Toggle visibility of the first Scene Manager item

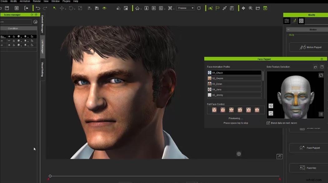coord(10,36)
